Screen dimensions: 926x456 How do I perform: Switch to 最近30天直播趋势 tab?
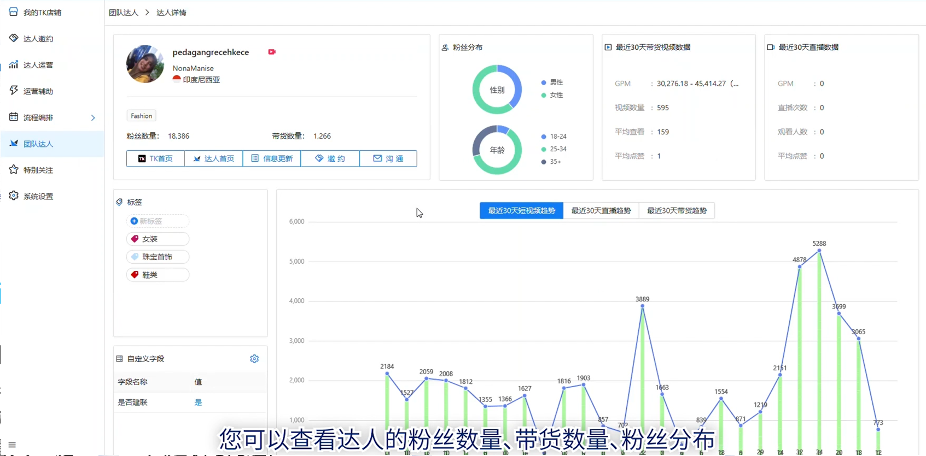[x=601, y=210]
